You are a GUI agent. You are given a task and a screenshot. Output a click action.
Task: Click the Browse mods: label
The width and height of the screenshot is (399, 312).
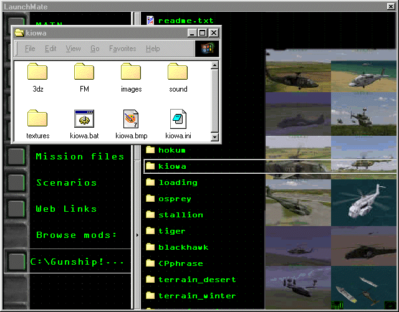[x=76, y=235]
